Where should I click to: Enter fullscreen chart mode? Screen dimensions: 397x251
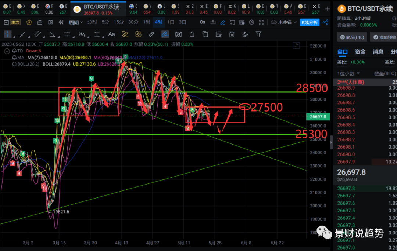261,22
